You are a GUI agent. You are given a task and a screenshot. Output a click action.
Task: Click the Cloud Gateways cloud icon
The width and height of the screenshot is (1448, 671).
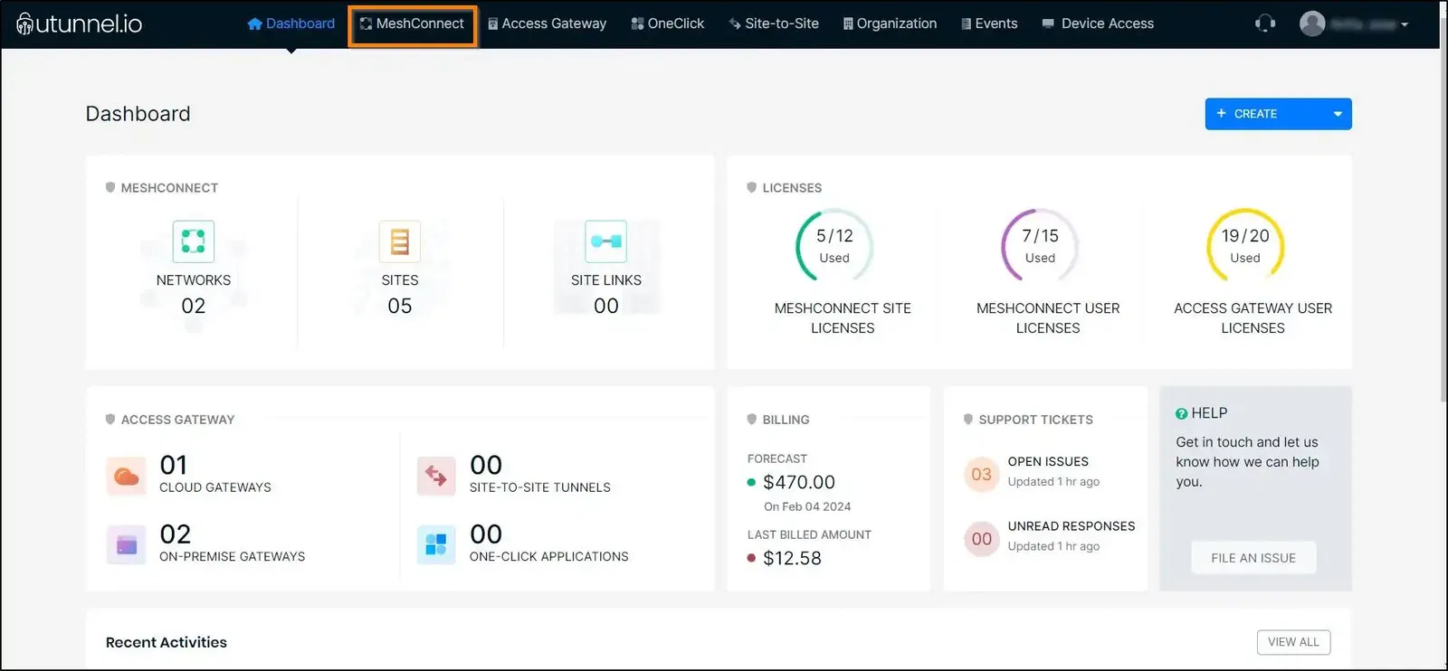(127, 477)
